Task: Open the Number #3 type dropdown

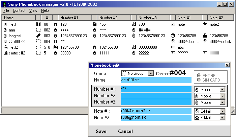Action: pos(222,102)
